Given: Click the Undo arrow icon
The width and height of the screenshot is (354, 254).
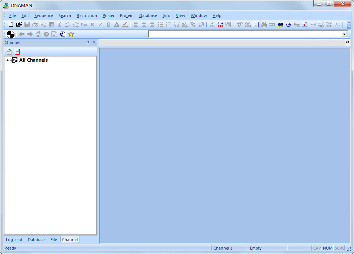Looking at the screenshot, I should pos(68,24).
